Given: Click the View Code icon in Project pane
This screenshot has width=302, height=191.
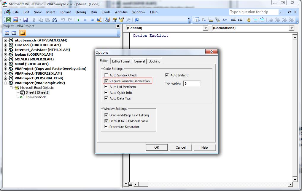Looking at the screenshot, I should coord(7,33).
